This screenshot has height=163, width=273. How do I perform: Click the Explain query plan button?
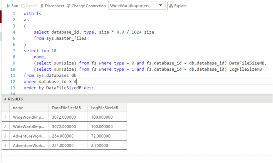[178, 6]
